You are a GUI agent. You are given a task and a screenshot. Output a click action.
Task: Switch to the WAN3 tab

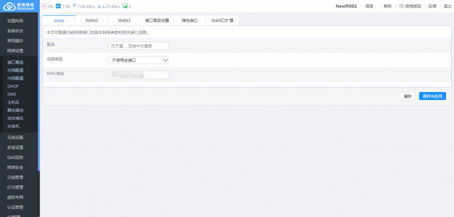124,20
